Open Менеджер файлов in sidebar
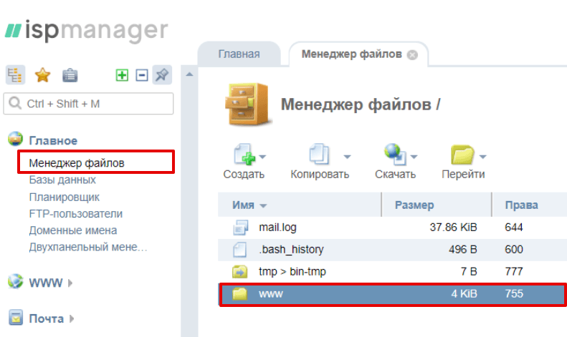567x337 pixels. (77, 162)
